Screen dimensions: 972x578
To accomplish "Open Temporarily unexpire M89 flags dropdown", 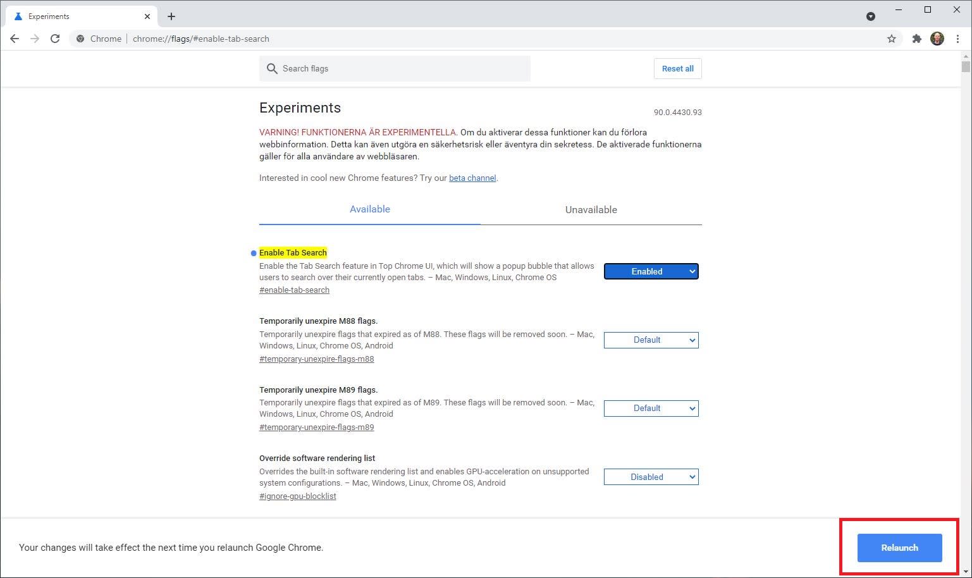I will coord(651,408).
